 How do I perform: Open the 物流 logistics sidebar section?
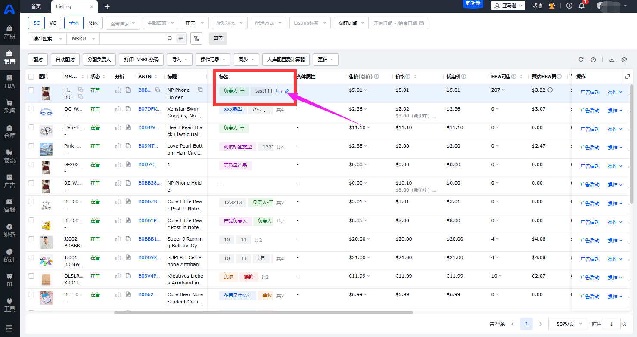point(9,156)
